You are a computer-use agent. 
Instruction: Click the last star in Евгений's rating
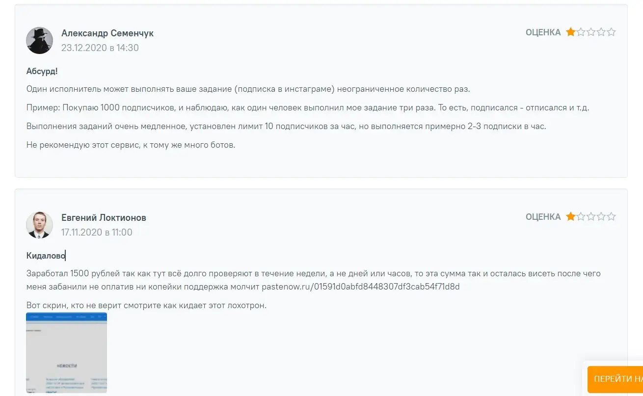tap(611, 217)
